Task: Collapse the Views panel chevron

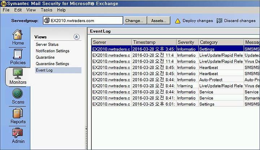Action: [x=77, y=37]
